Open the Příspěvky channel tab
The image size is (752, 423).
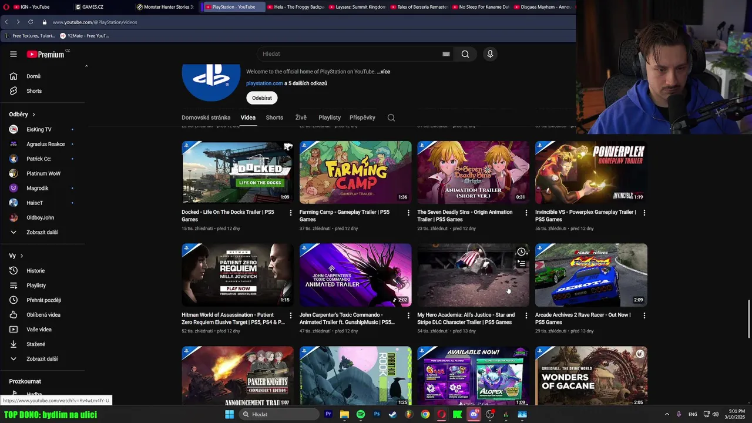362,117
